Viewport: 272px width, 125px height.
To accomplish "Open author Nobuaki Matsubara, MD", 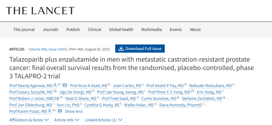I will (x=210, y=86).
